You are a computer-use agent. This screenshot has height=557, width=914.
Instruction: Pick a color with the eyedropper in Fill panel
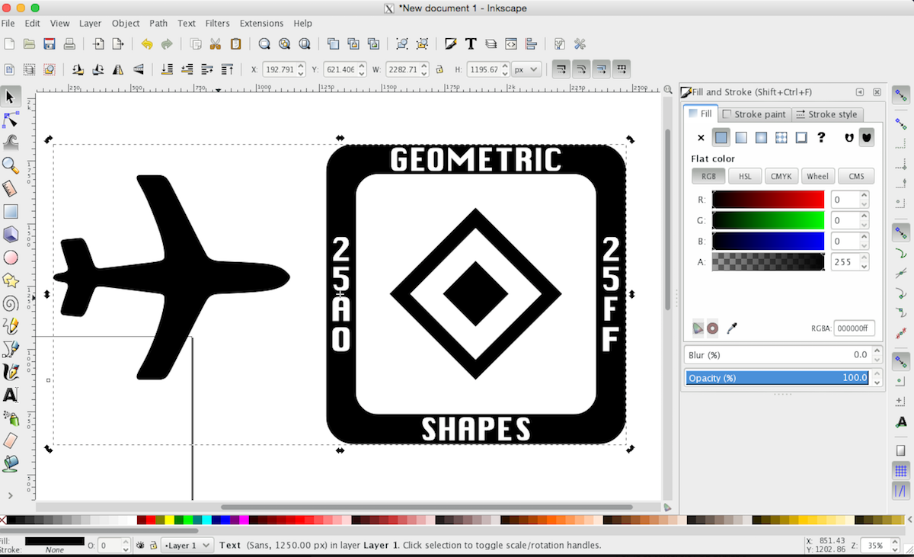pyautogui.click(x=732, y=328)
